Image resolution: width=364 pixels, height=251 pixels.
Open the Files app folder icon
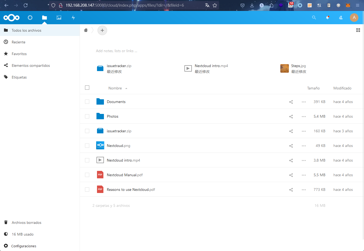45,18
